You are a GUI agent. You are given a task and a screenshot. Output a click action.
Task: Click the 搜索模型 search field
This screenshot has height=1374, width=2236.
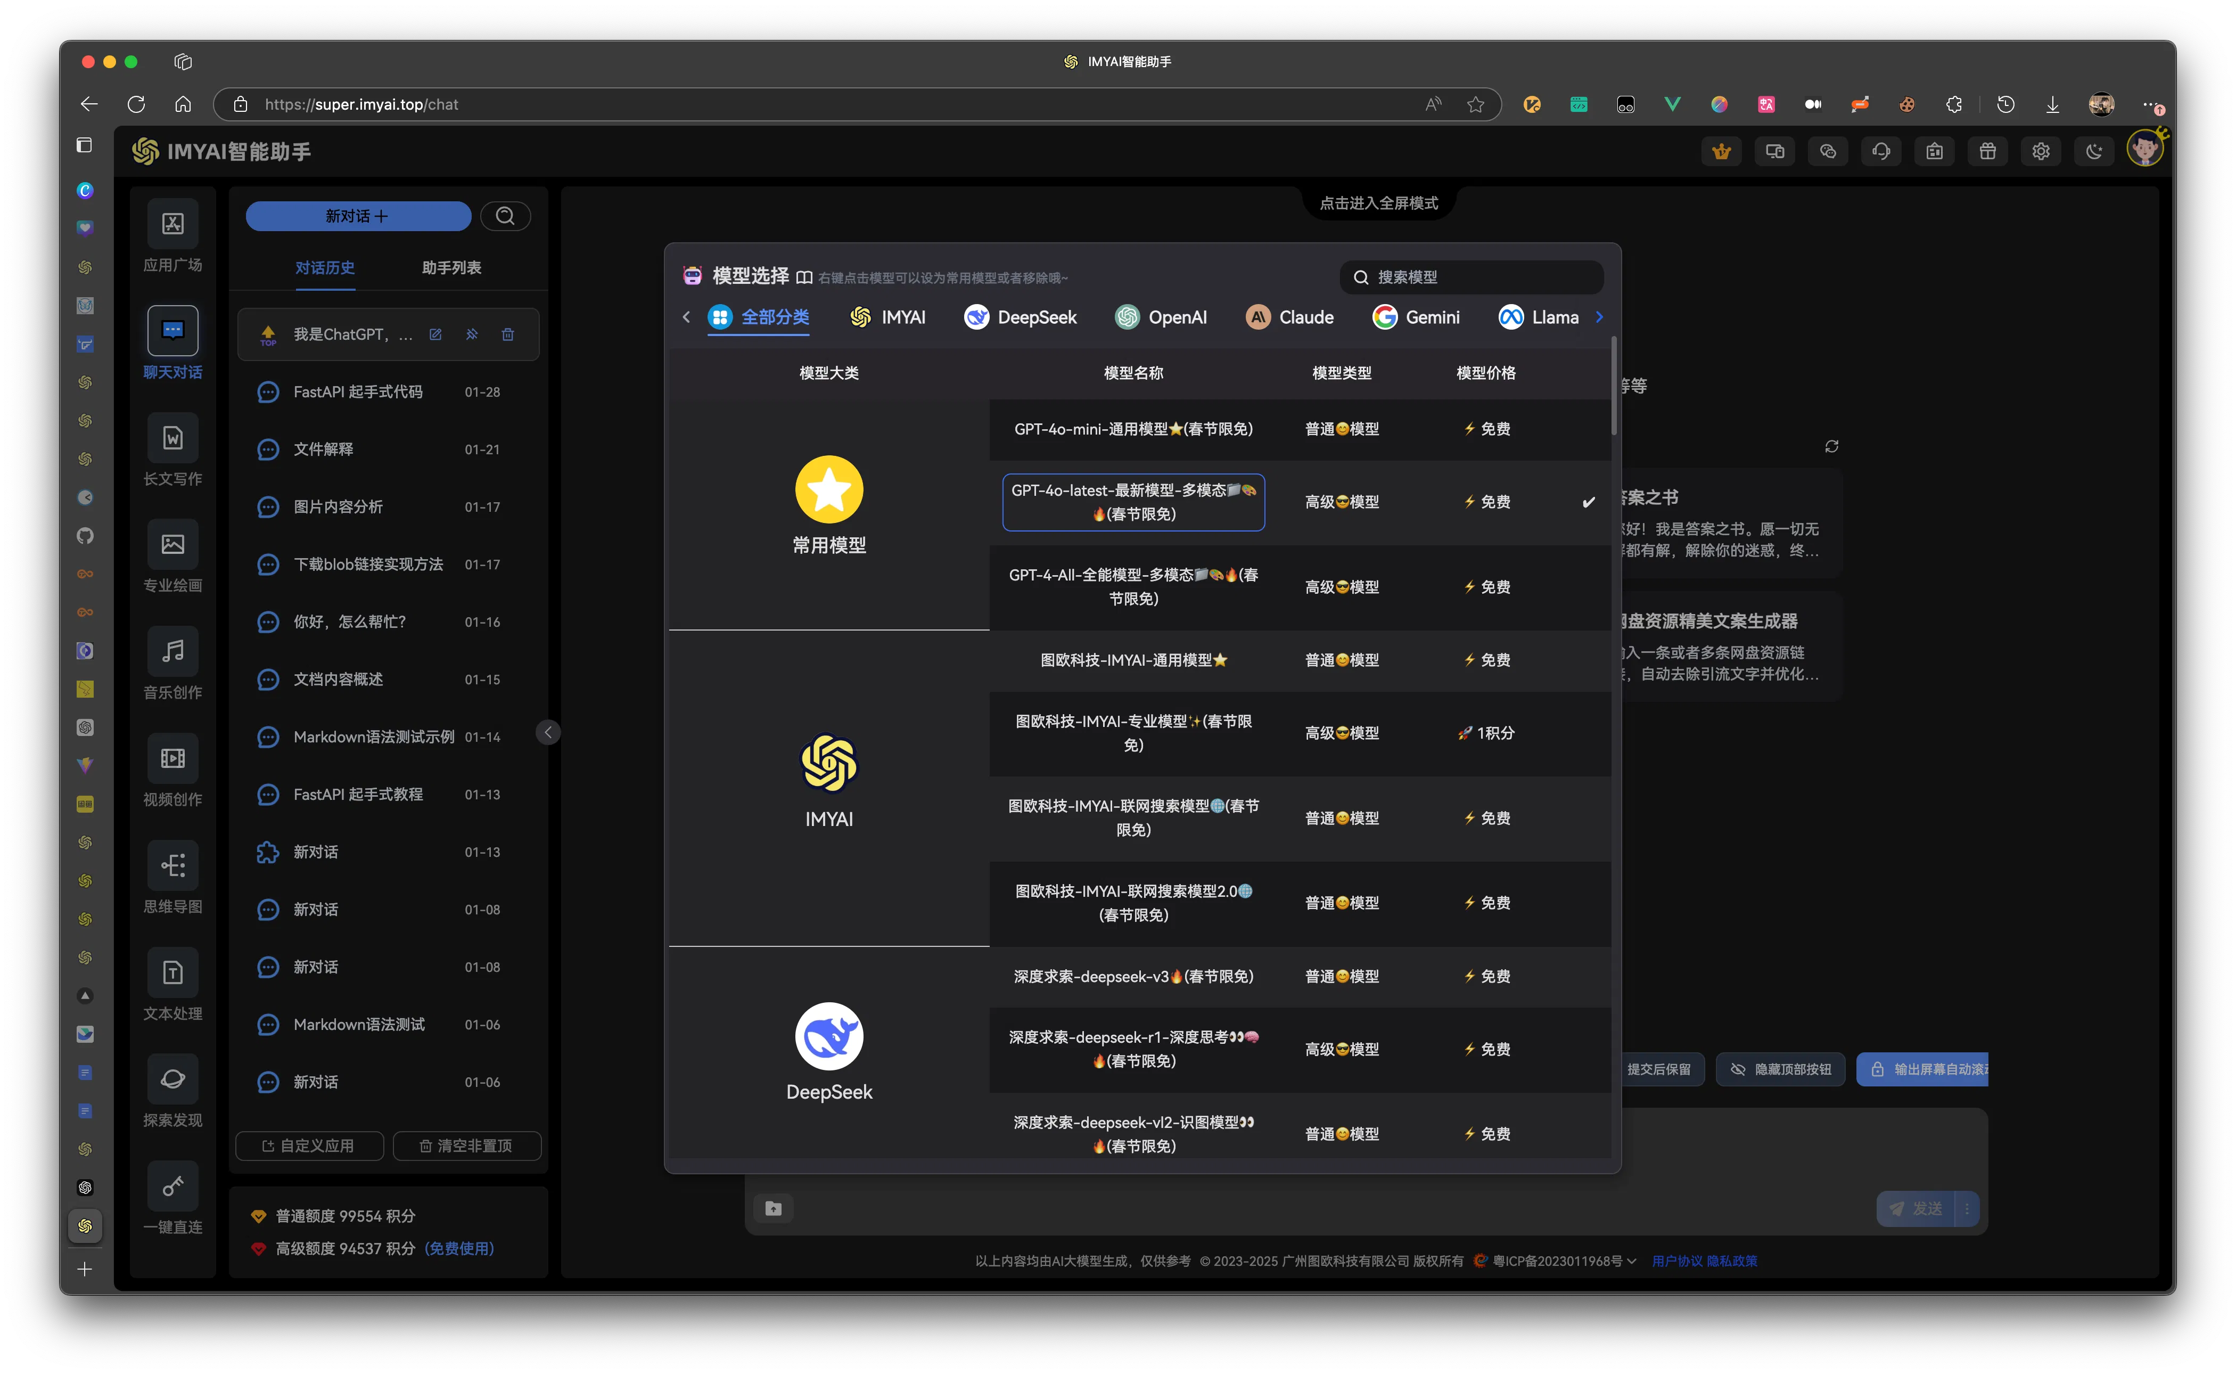(x=1472, y=277)
